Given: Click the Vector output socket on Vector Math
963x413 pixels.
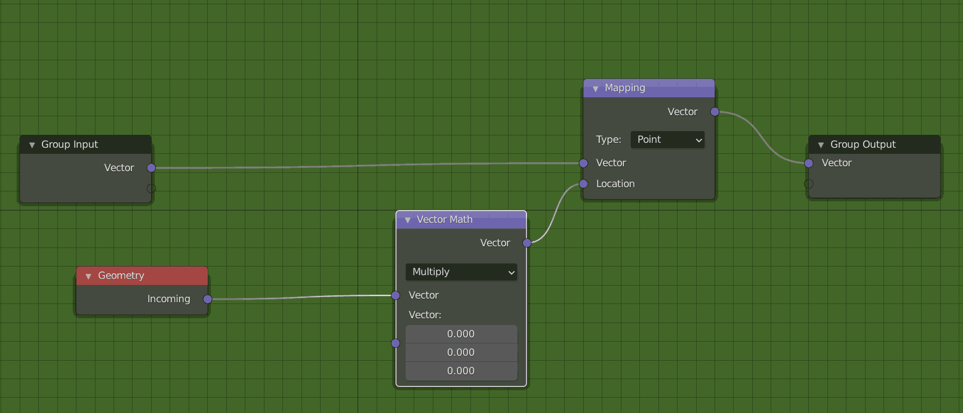Looking at the screenshot, I should point(527,243).
